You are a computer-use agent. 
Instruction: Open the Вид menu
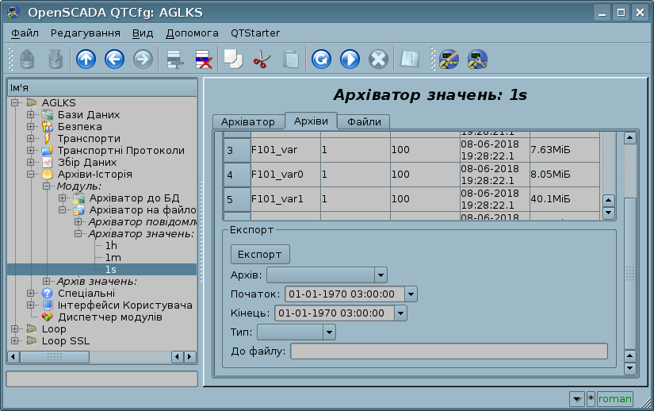pyautogui.click(x=143, y=33)
